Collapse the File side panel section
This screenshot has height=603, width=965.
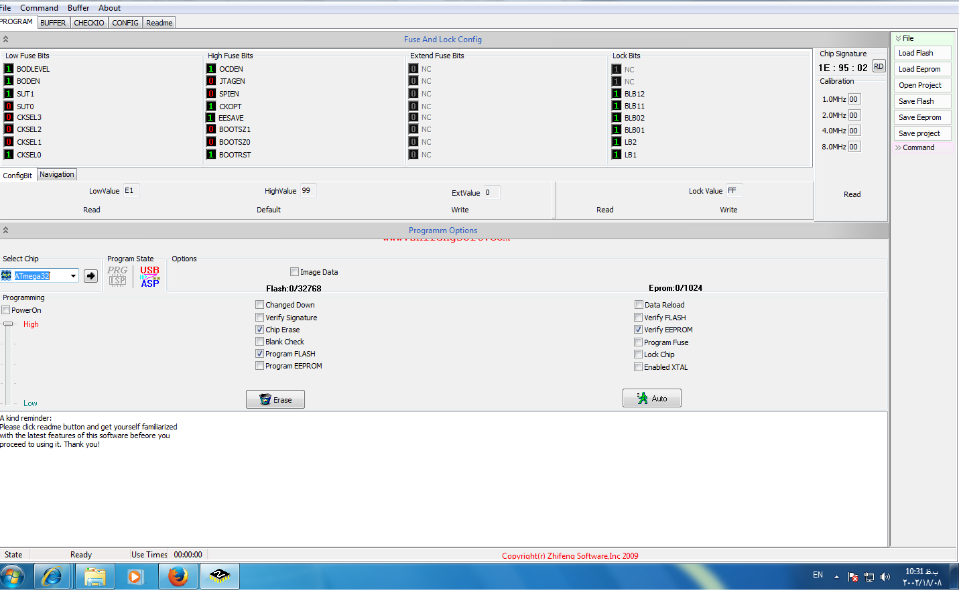899,39
